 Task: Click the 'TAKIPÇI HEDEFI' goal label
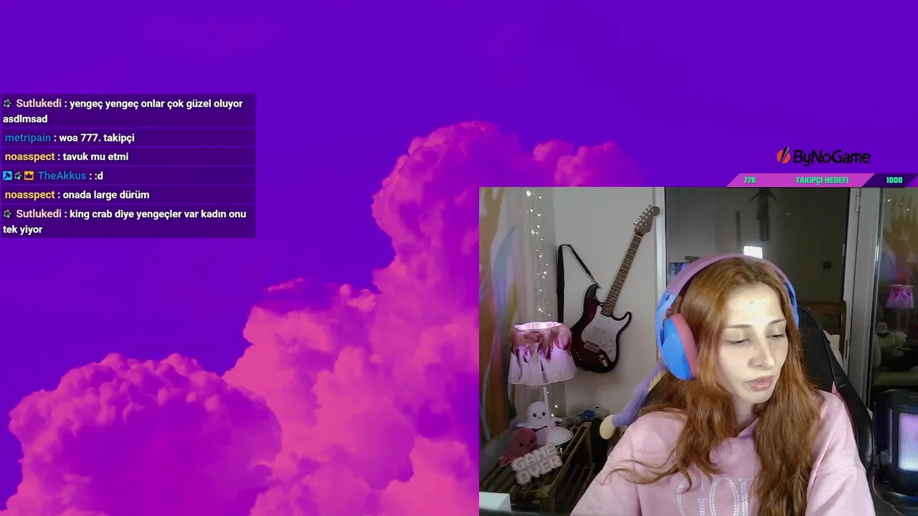point(822,180)
